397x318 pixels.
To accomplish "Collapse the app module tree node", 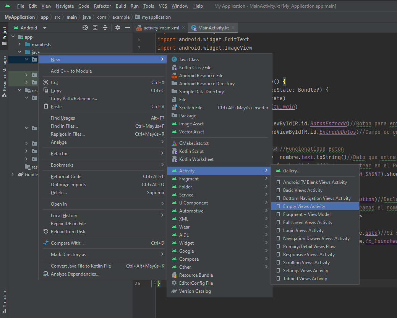I will (x=13, y=37).
